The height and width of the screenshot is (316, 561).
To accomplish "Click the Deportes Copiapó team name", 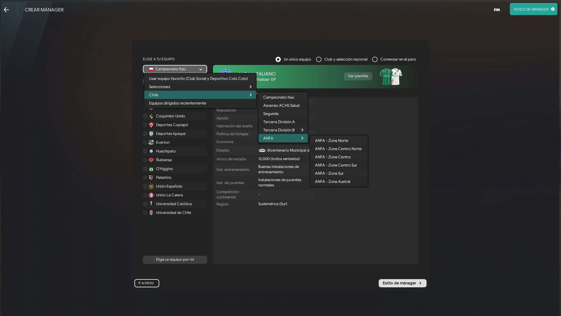I will point(172,125).
